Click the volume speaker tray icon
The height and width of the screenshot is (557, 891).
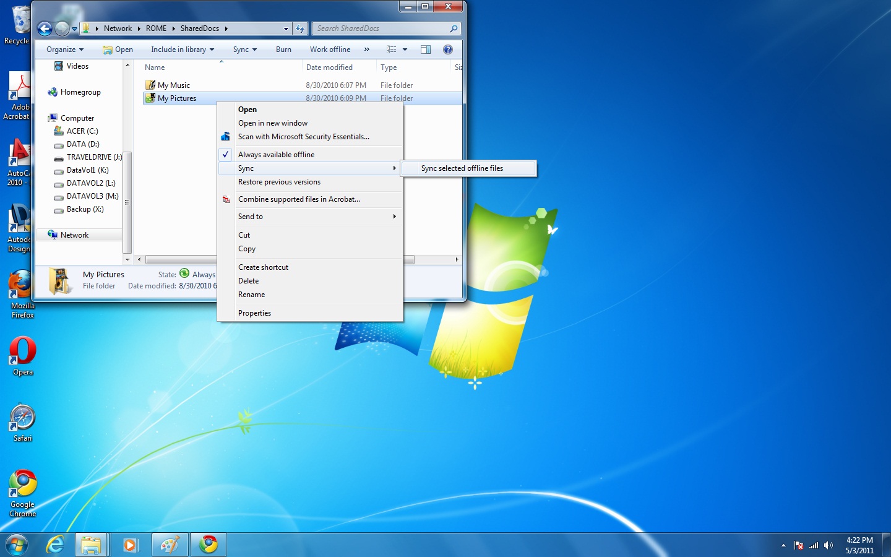[829, 545]
